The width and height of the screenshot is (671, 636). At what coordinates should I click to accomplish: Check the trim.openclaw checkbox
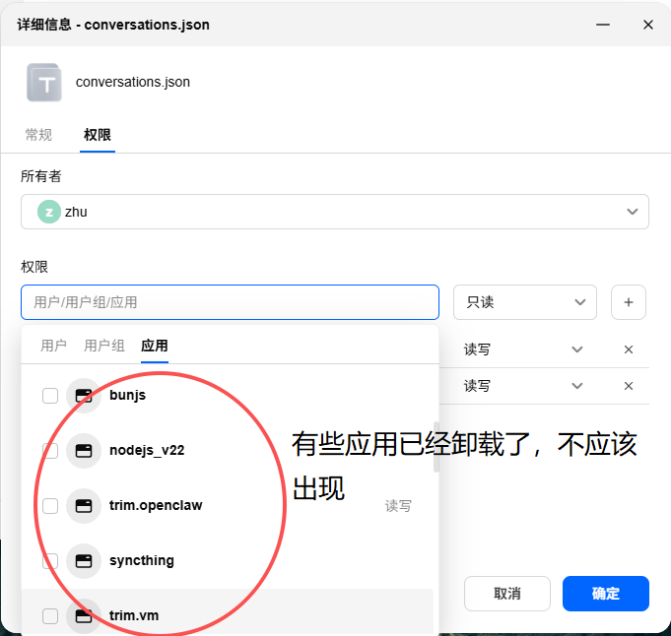click(50, 506)
